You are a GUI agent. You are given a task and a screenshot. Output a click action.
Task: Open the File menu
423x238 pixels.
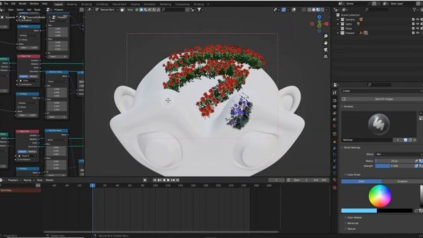click(x=6, y=4)
